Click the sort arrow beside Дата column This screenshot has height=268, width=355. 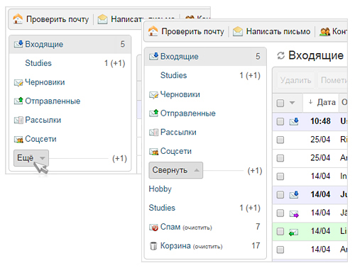(x=310, y=102)
